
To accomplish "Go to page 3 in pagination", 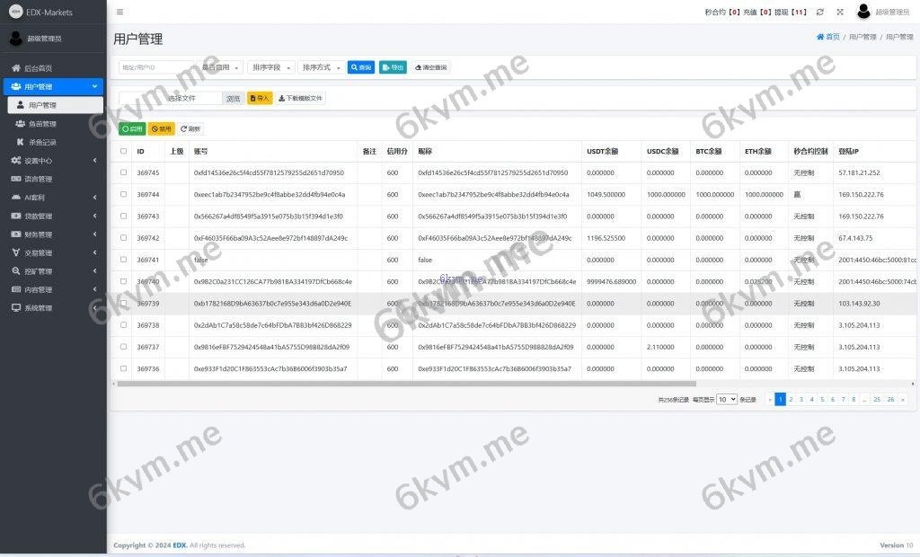I will (801, 399).
